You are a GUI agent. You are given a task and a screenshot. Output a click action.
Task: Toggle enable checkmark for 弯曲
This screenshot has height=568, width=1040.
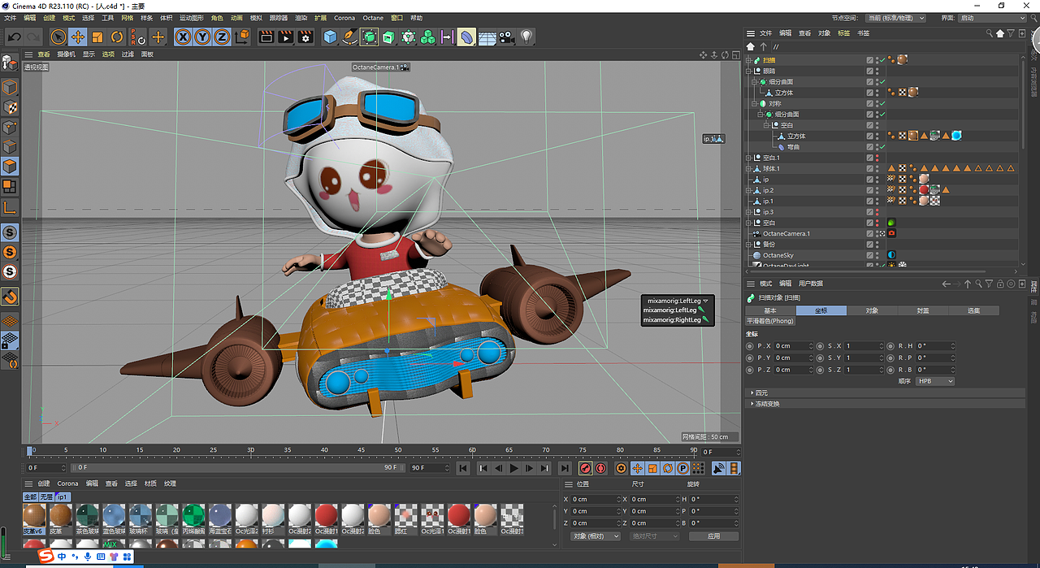point(882,147)
